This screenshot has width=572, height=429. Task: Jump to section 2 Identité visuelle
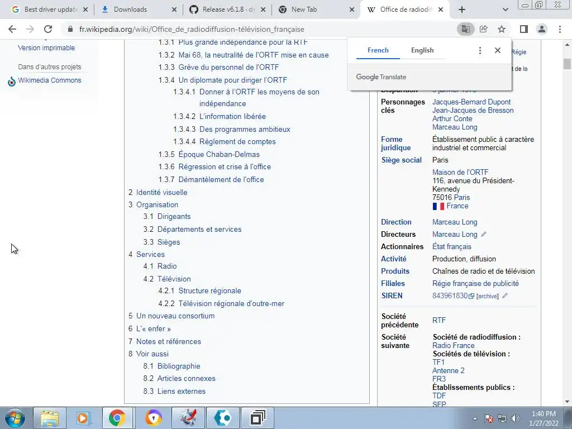[x=161, y=192]
